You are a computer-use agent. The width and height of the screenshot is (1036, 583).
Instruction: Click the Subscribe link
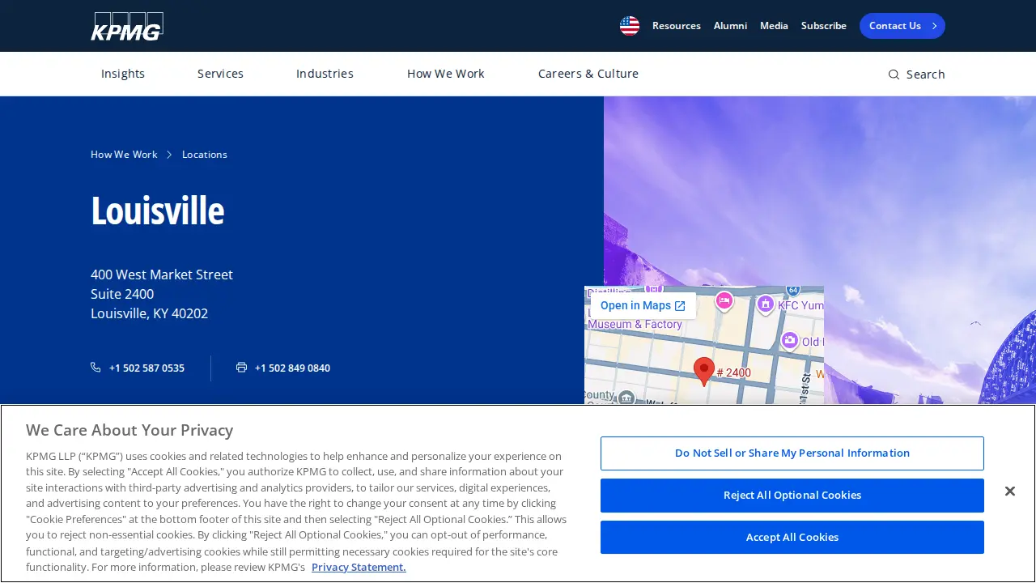pyautogui.click(x=824, y=26)
